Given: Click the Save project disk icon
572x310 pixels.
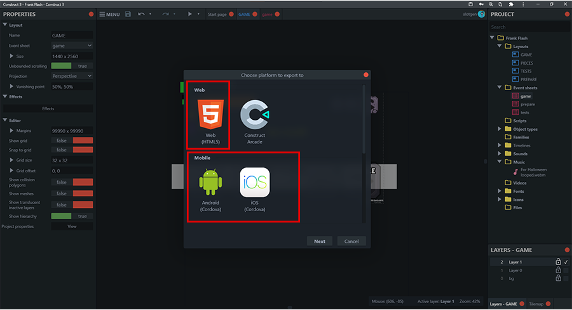Looking at the screenshot, I should (x=128, y=14).
